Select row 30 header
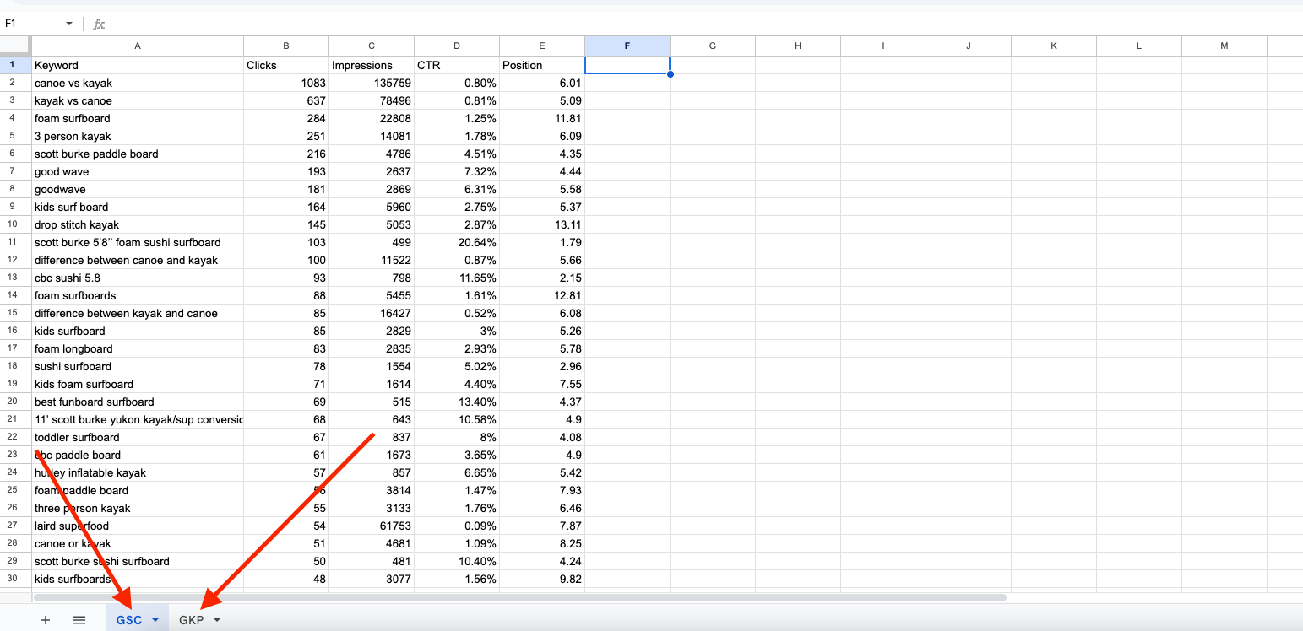 pyautogui.click(x=13, y=579)
